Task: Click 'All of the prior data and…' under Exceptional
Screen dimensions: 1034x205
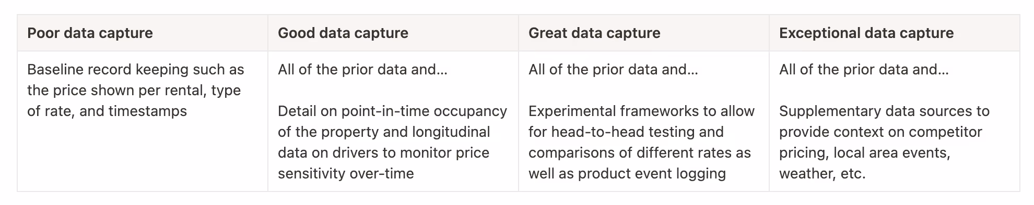Action: [864, 69]
